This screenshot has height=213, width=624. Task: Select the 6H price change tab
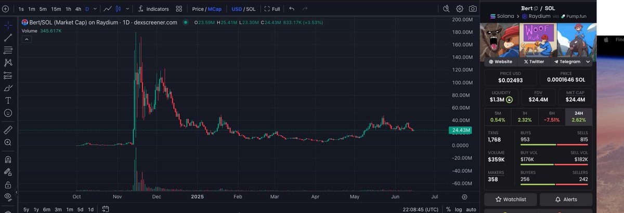(552, 117)
